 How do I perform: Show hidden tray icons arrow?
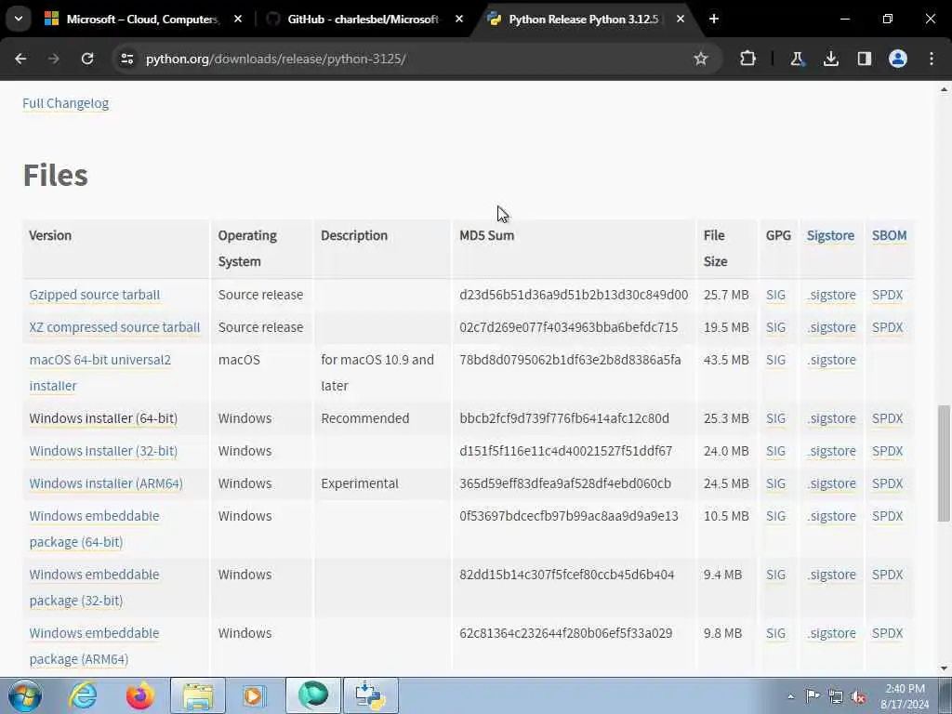pos(790,696)
